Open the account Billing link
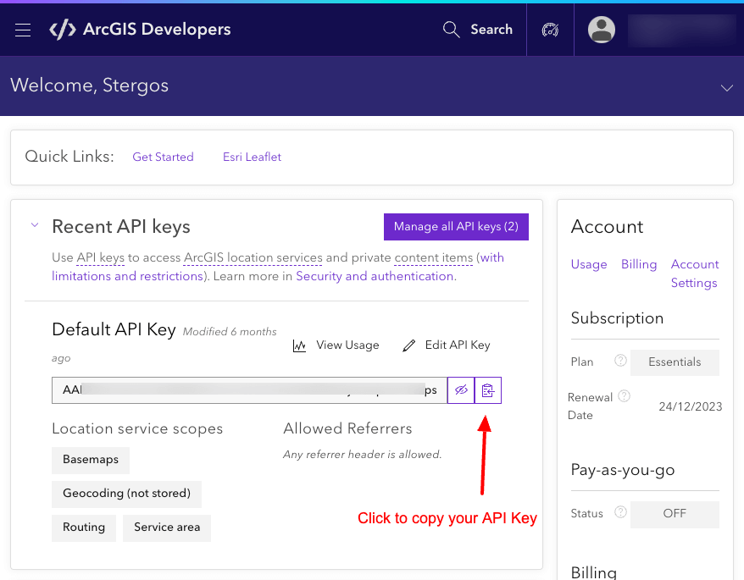This screenshot has width=744, height=580. [x=639, y=265]
